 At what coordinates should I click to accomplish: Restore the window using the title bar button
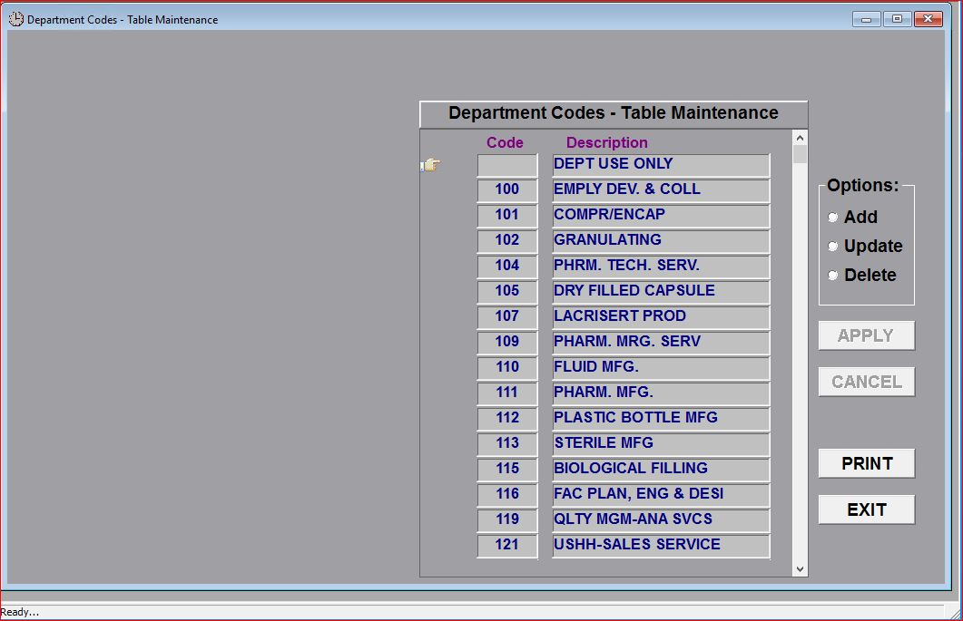coord(897,19)
